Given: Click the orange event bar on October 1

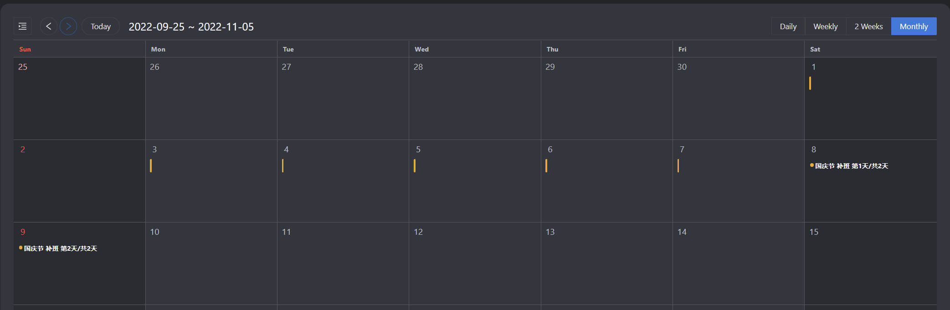Looking at the screenshot, I should [810, 83].
